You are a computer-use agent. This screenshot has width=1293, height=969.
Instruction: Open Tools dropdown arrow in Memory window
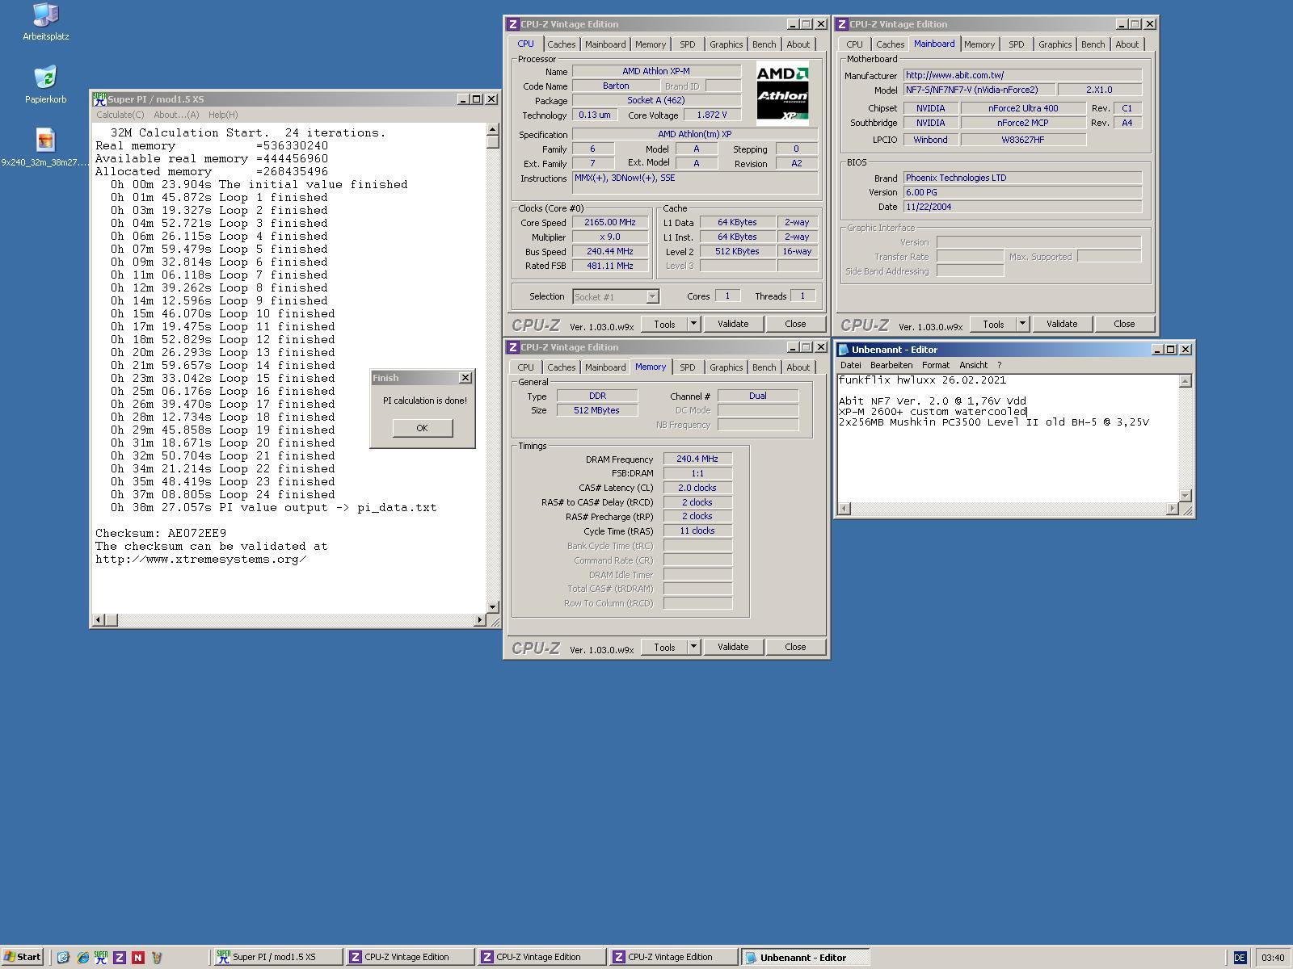click(x=693, y=647)
